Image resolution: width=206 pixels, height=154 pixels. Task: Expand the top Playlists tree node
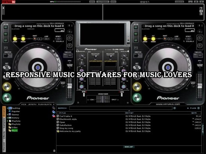(x=7, y=121)
